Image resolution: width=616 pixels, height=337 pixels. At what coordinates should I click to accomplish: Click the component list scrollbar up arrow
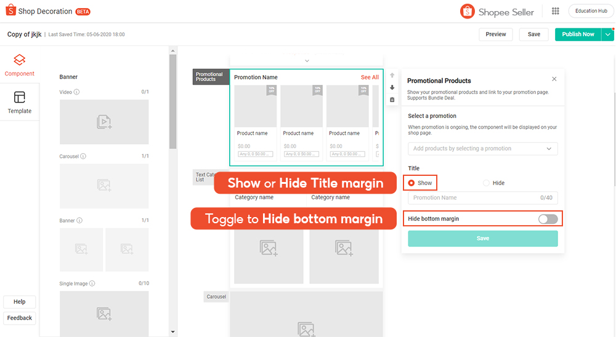coord(172,50)
